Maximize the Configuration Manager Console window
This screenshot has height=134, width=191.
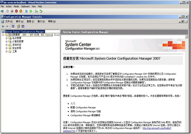pos(183,17)
